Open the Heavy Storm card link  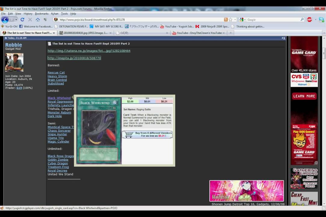click(x=57, y=76)
